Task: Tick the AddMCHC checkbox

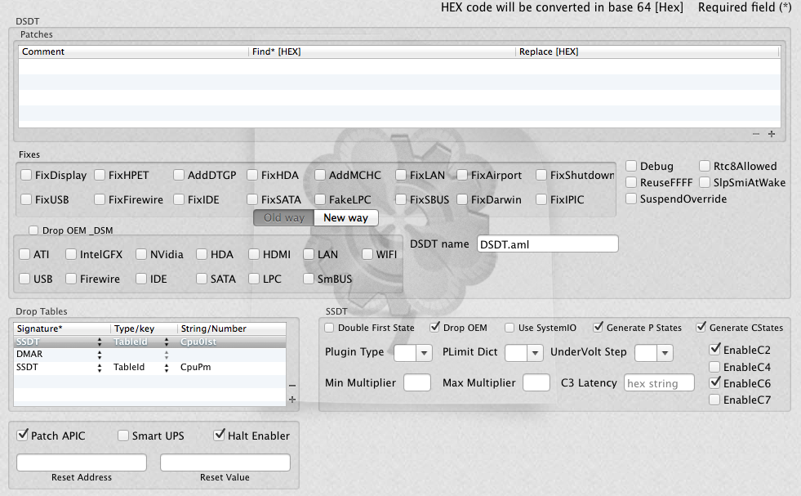Action: pyautogui.click(x=320, y=175)
